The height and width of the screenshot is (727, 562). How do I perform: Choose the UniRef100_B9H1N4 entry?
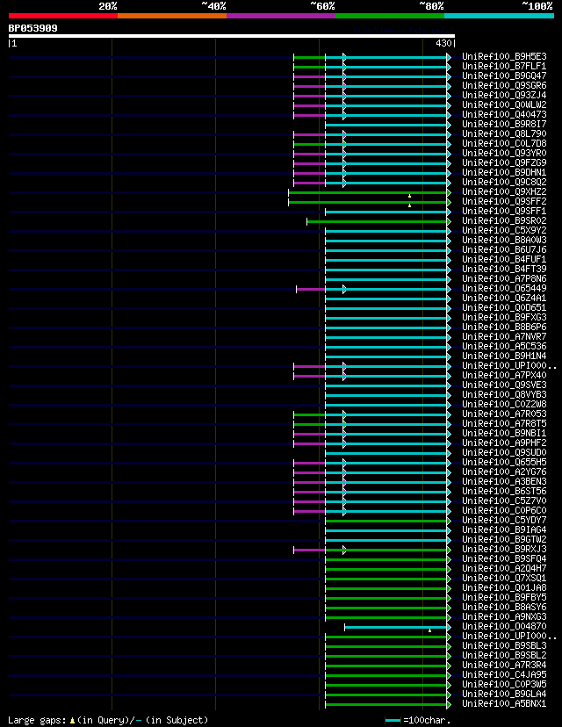pos(505,356)
